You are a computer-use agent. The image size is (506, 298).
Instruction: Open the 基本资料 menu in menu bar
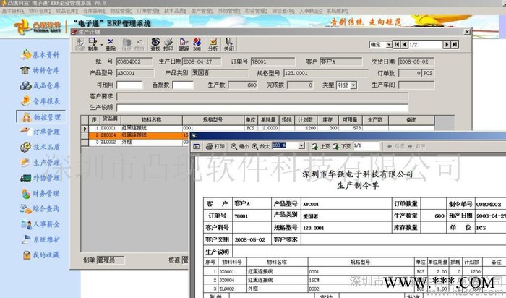click(x=13, y=11)
